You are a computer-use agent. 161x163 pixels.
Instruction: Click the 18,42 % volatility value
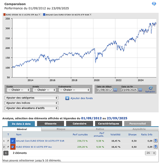point(116,147)
